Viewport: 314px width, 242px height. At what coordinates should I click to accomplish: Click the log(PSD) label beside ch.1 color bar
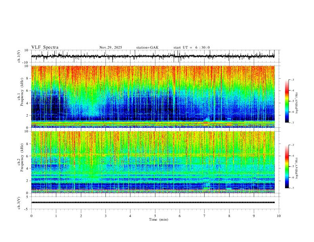[297, 103]
